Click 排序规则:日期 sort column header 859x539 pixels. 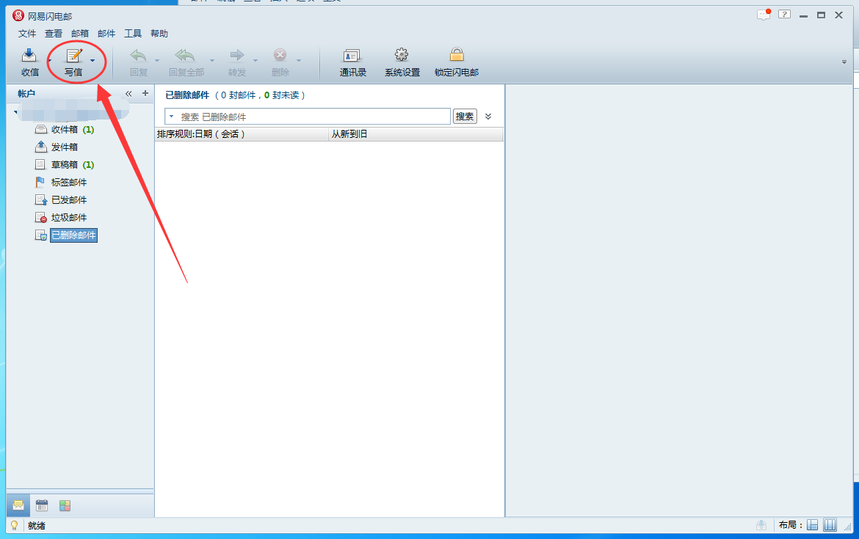[242, 134]
